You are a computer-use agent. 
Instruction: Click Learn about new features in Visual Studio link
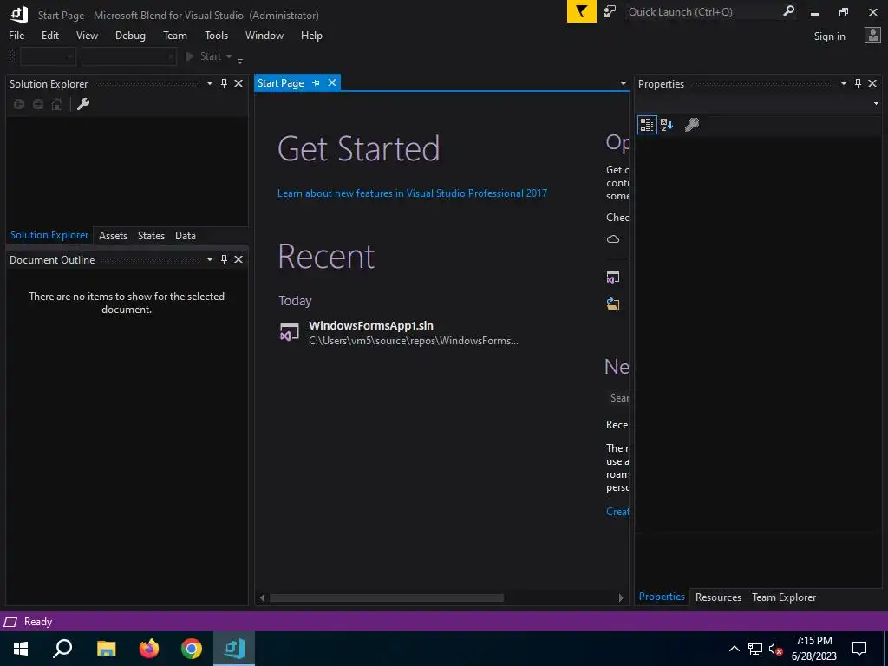[x=412, y=193]
